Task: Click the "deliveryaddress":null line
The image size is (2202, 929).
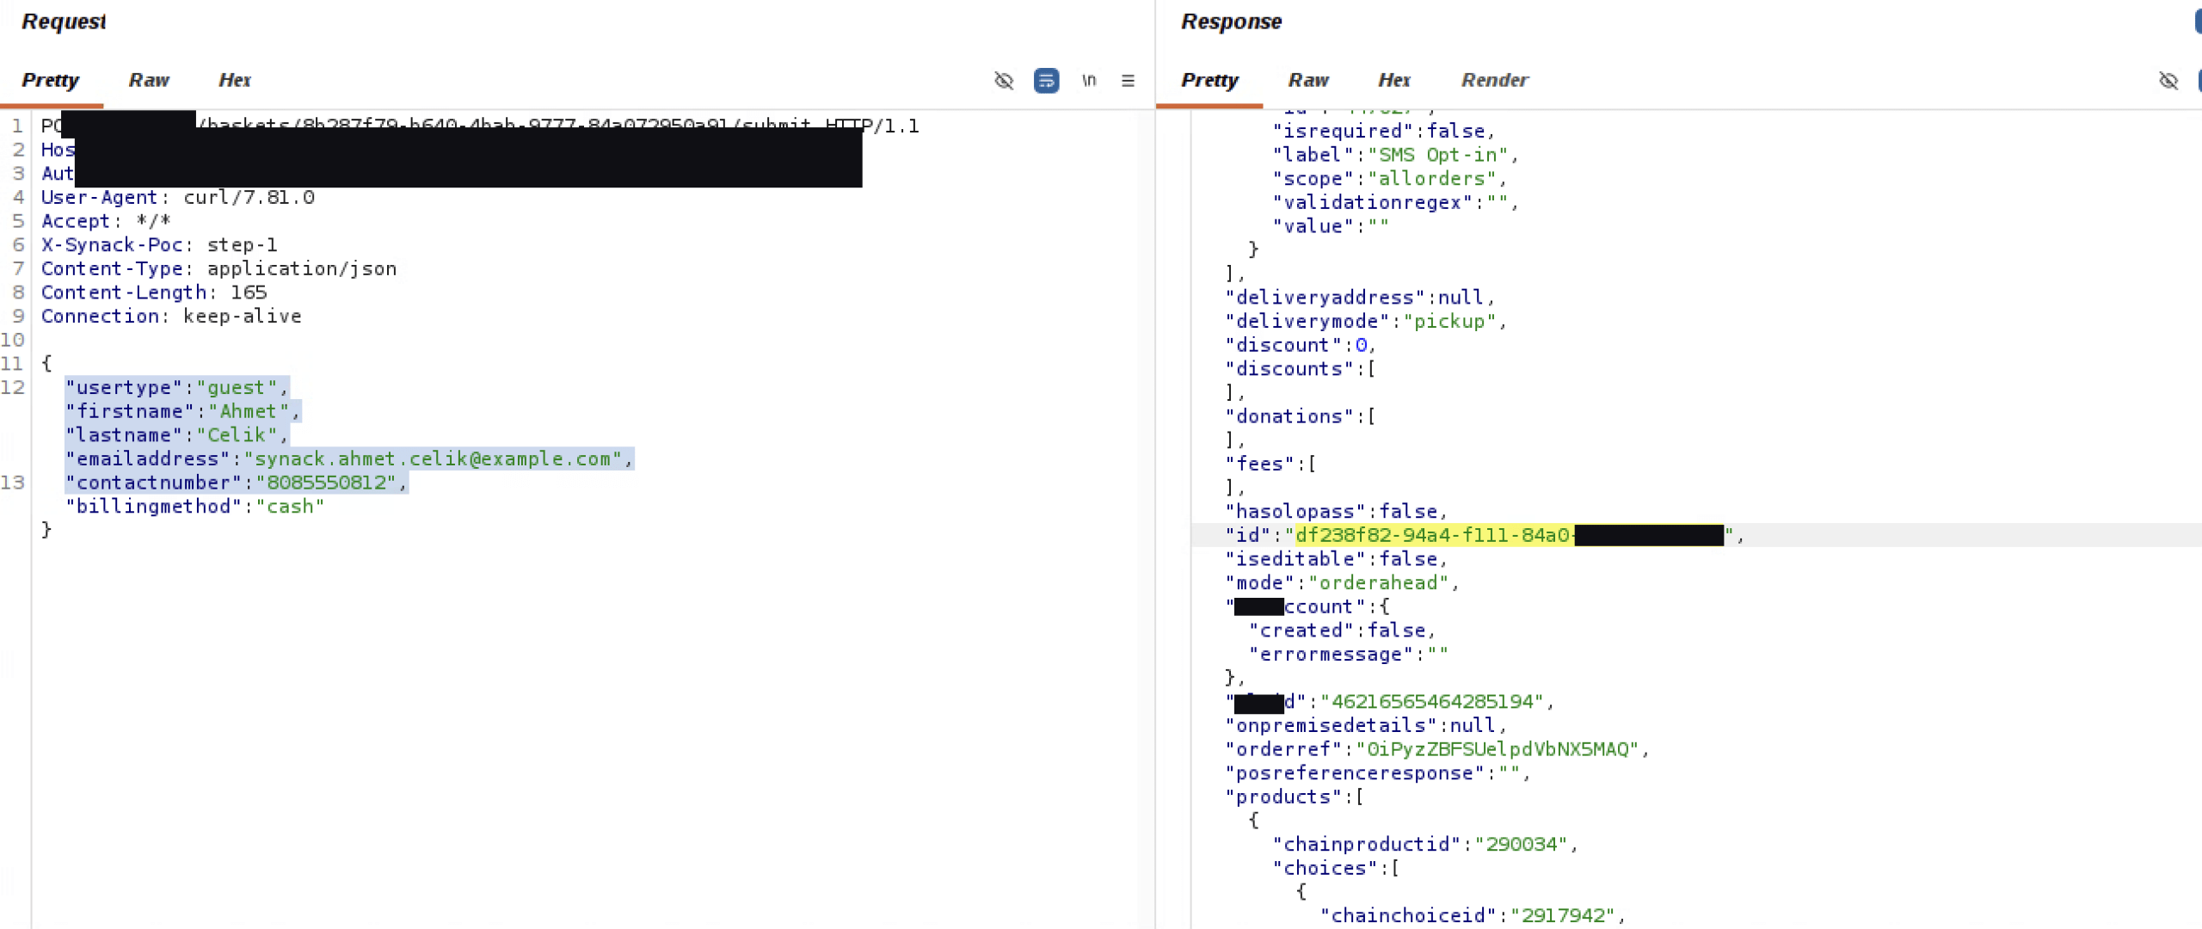Action: coord(1360,298)
